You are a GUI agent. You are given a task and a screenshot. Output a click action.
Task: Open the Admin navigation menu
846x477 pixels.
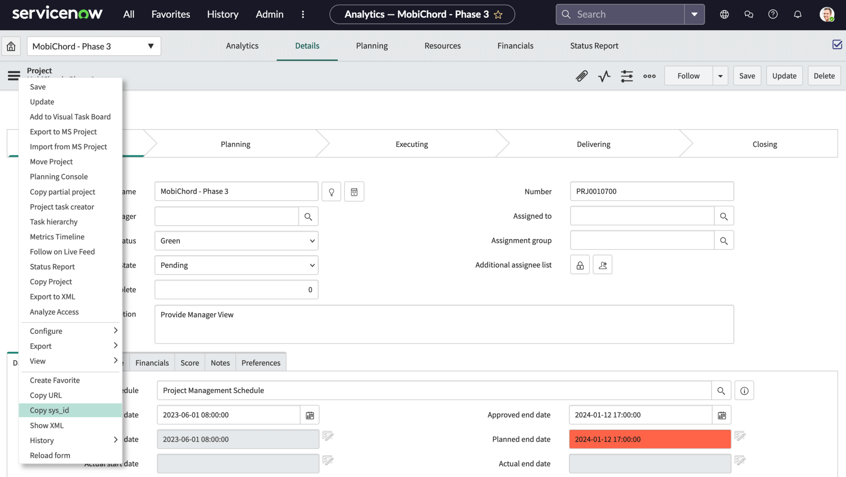pos(269,14)
